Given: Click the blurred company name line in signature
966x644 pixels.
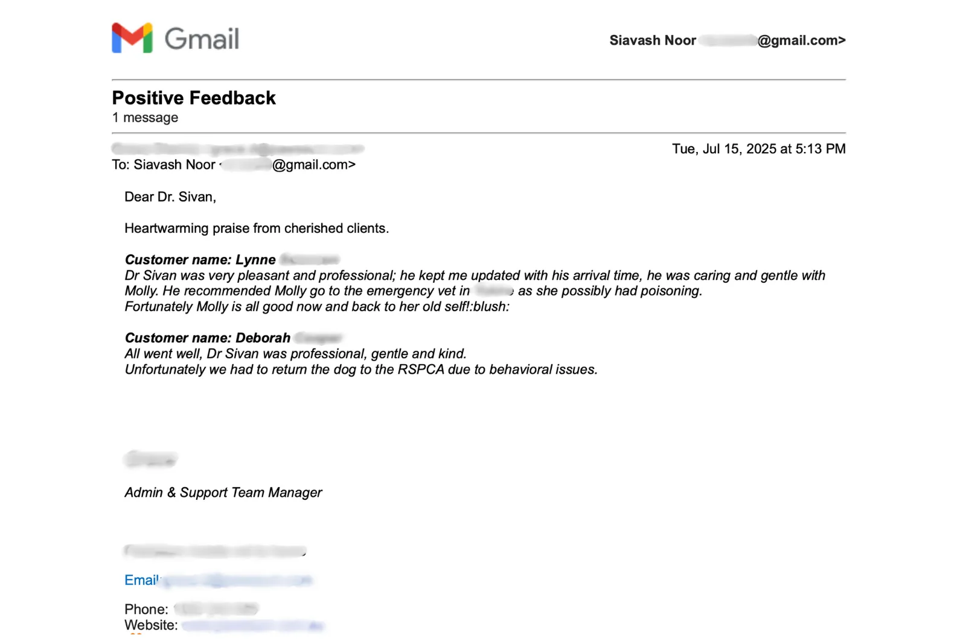Looking at the screenshot, I should click(x=215, y=551).
